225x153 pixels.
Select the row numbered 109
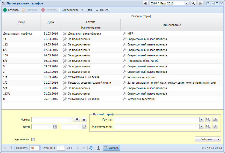tap(112, 55)
